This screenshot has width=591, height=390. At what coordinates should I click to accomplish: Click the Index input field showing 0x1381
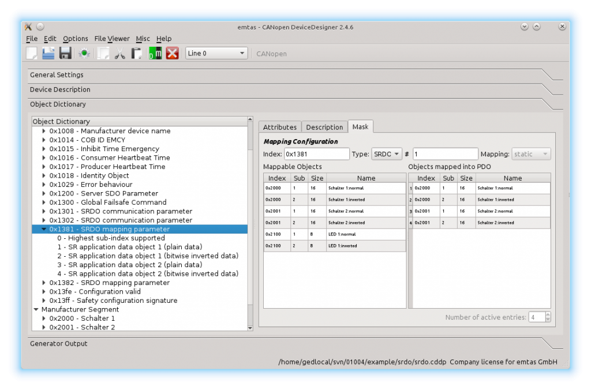pyautogui.click(x=316, y=154)
